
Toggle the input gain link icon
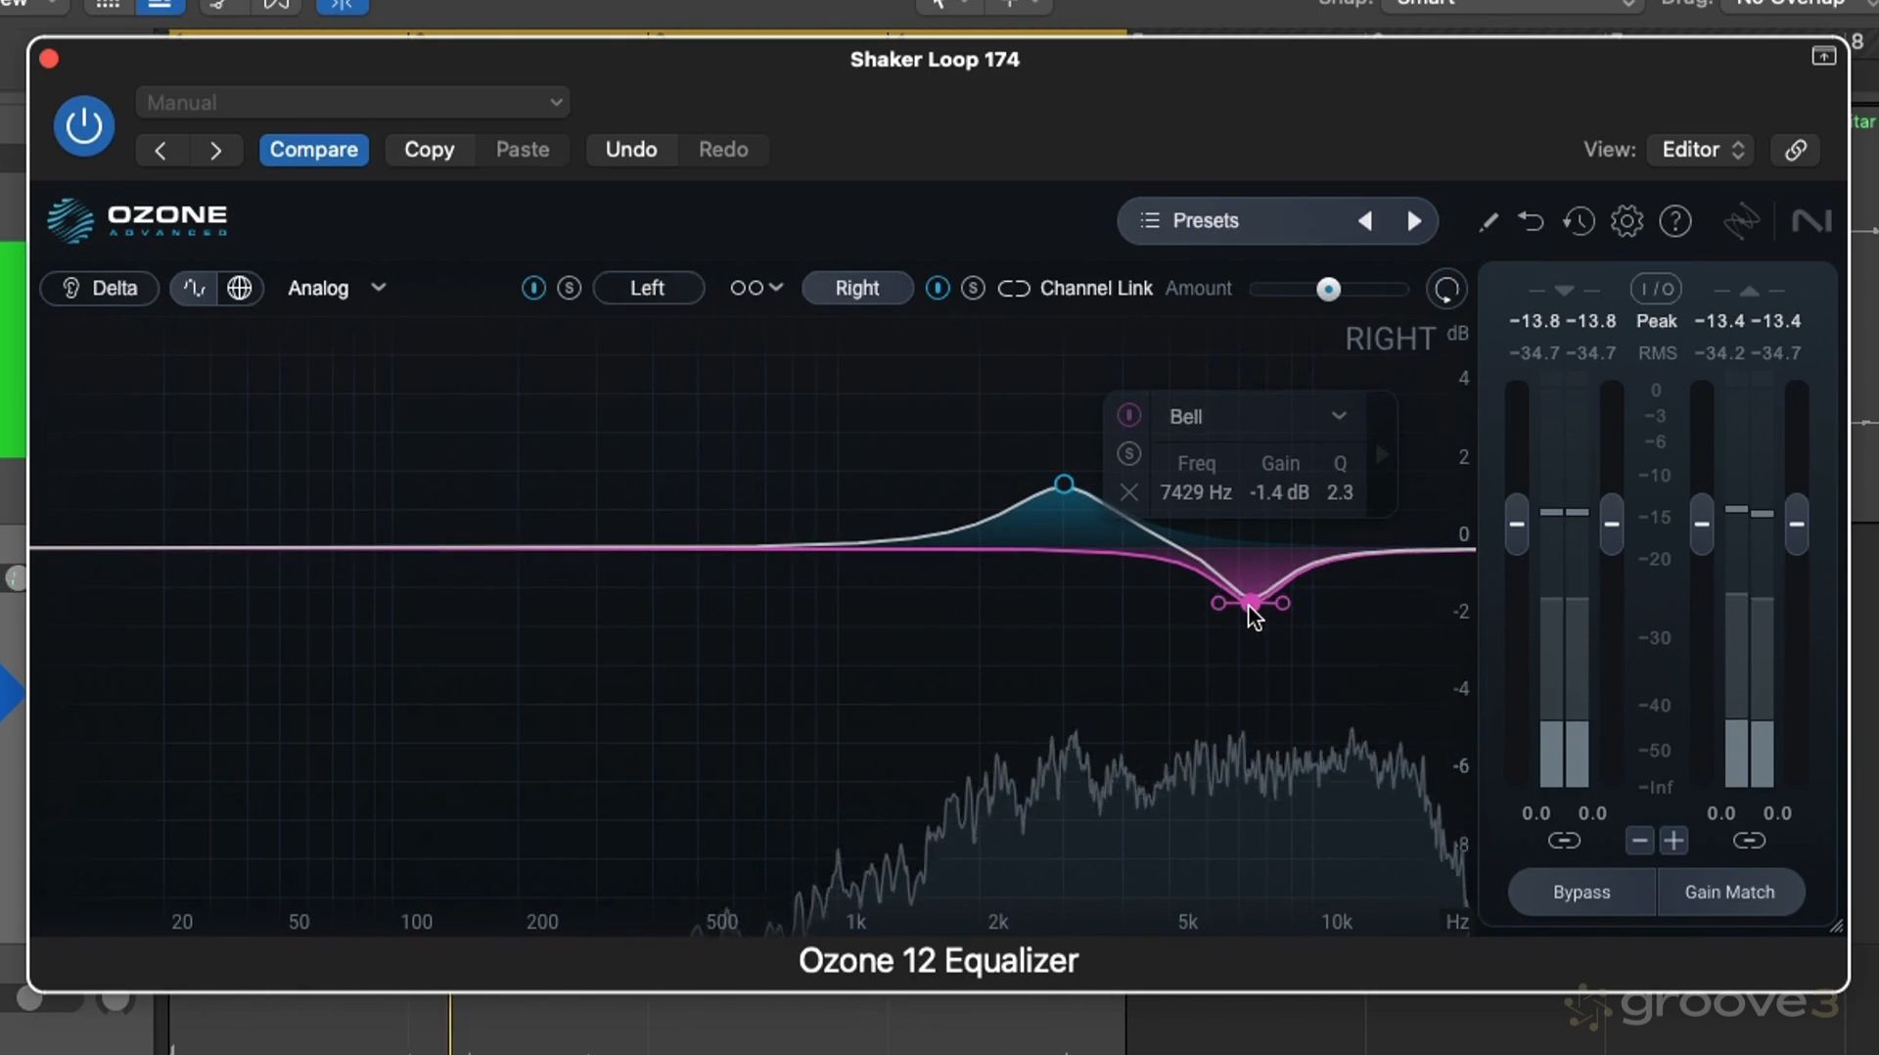coord(1564,841)
